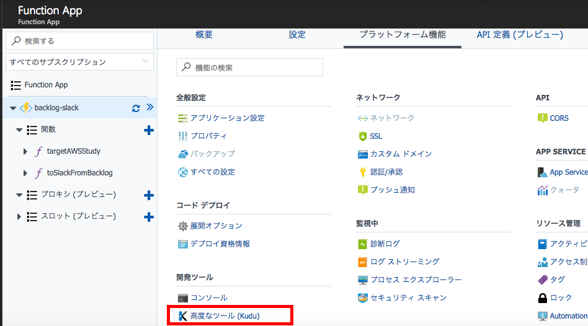
Task: Click the 診断ログ icon
Action: click(363, 244)
